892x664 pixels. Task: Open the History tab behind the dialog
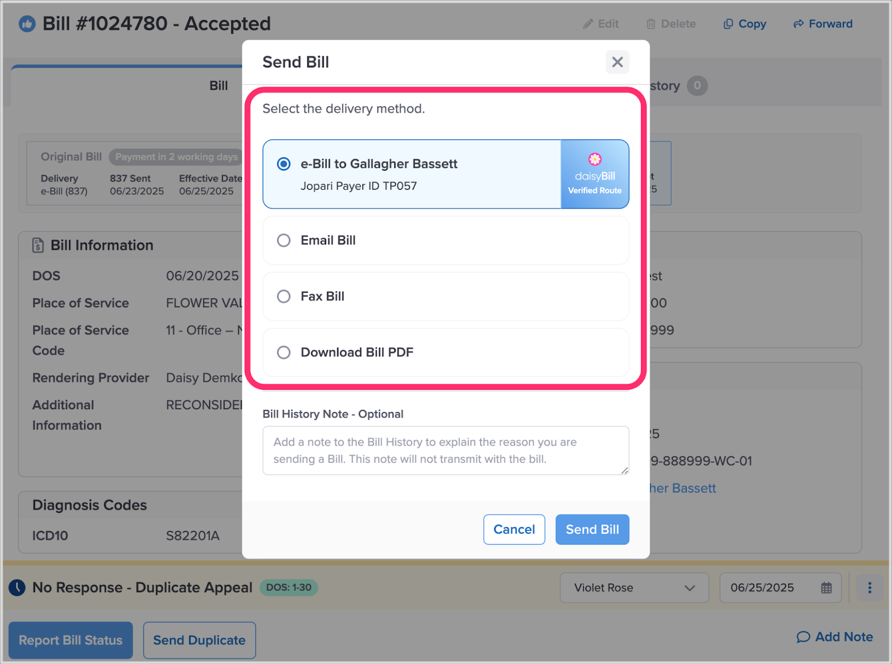(x=665, y=86)
